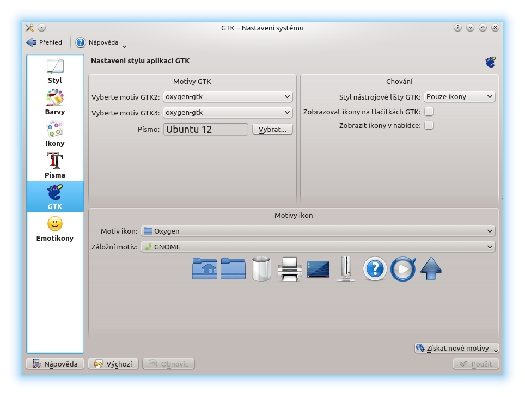Toggle Zobrazovat ikony na tlačítkách GTK checkbox

pyautogui.click(x=429, y=112)
